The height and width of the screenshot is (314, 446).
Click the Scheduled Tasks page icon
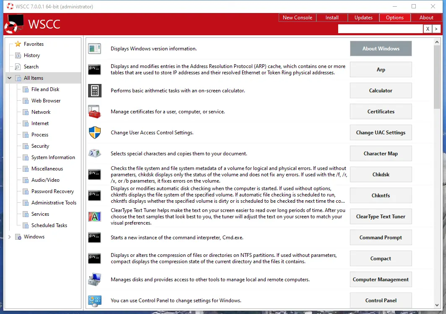[26, 225]
